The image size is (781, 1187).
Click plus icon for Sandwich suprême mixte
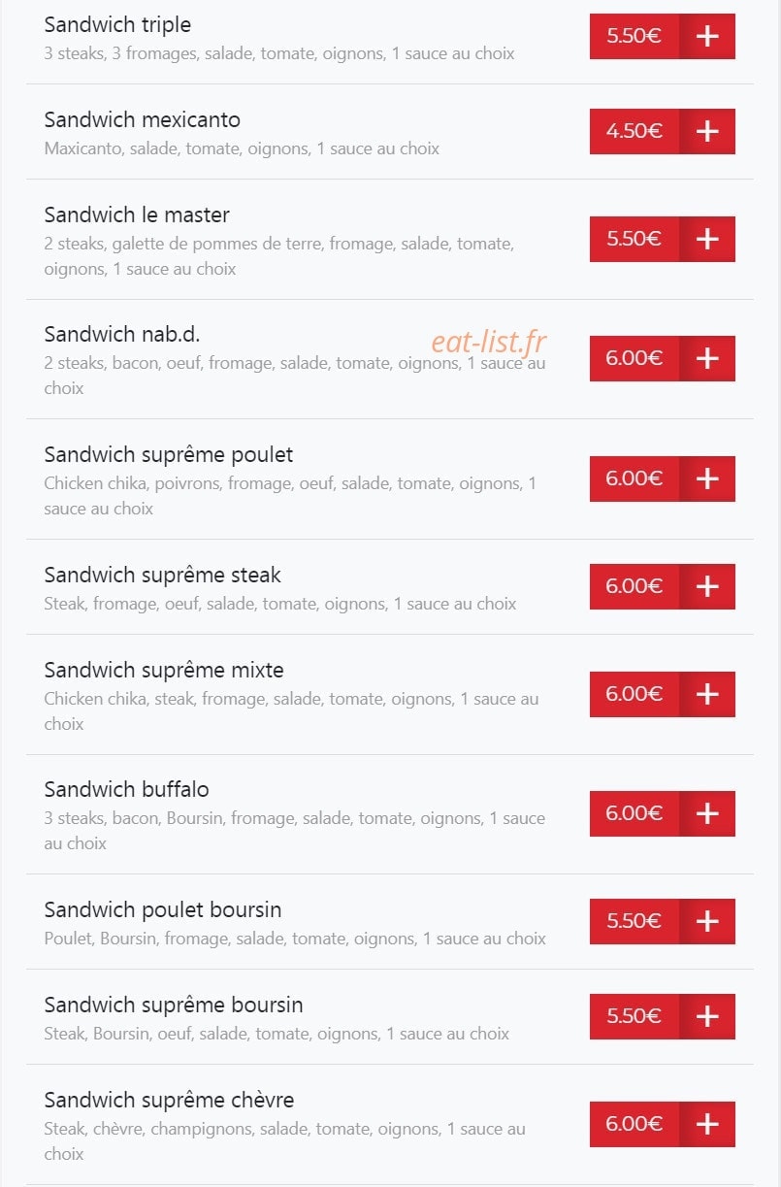pyautogui.click(x=707, y=694)
